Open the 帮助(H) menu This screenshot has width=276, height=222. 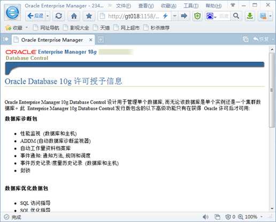213,6
